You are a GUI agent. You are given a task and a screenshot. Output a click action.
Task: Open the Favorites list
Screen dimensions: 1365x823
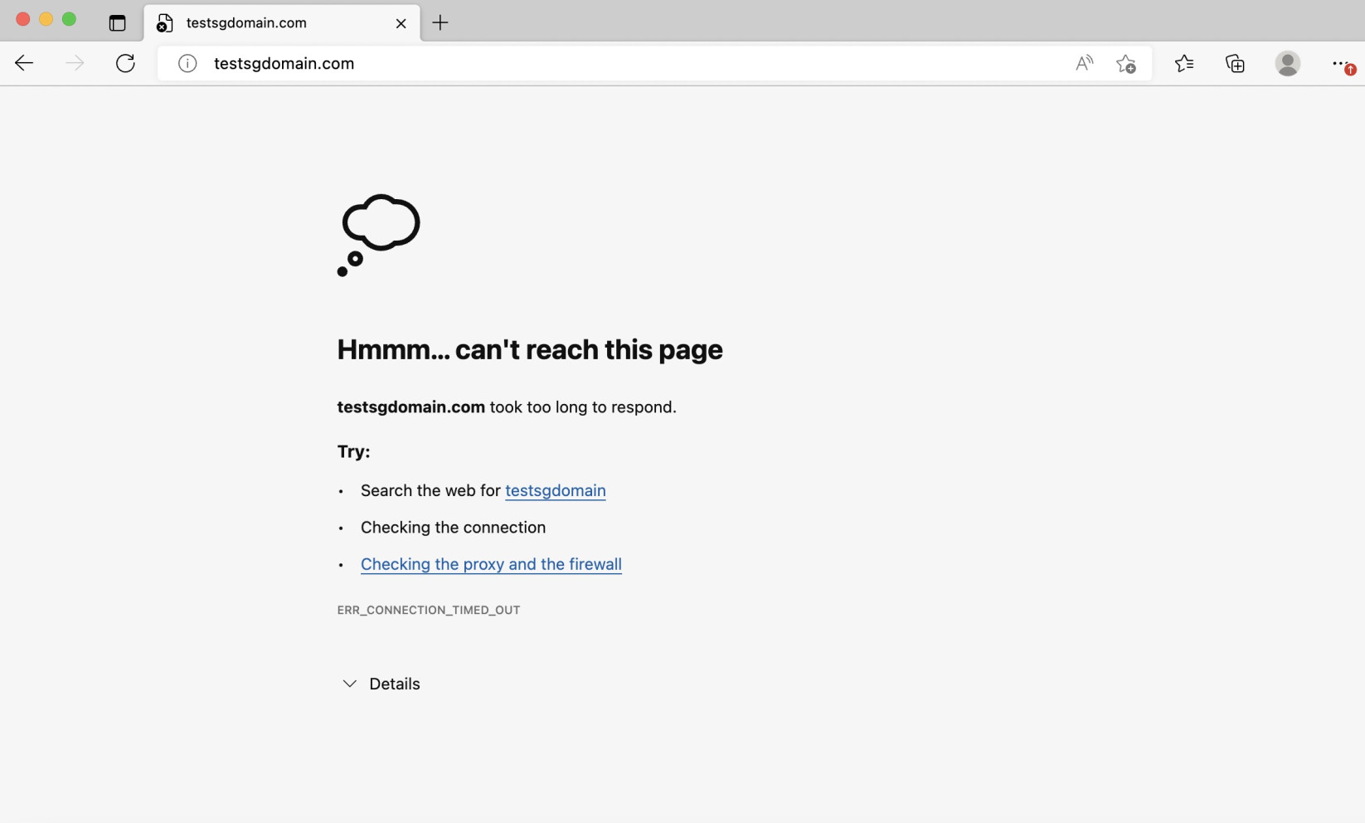pyautogui.click(x=1184, y=63)
